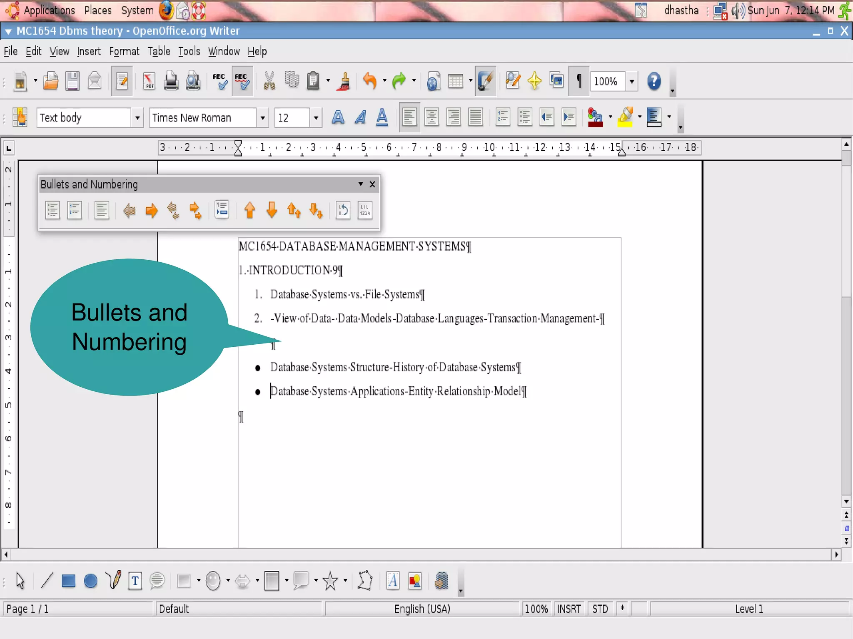Toggle Show Draw Functions

pos(486,81)
